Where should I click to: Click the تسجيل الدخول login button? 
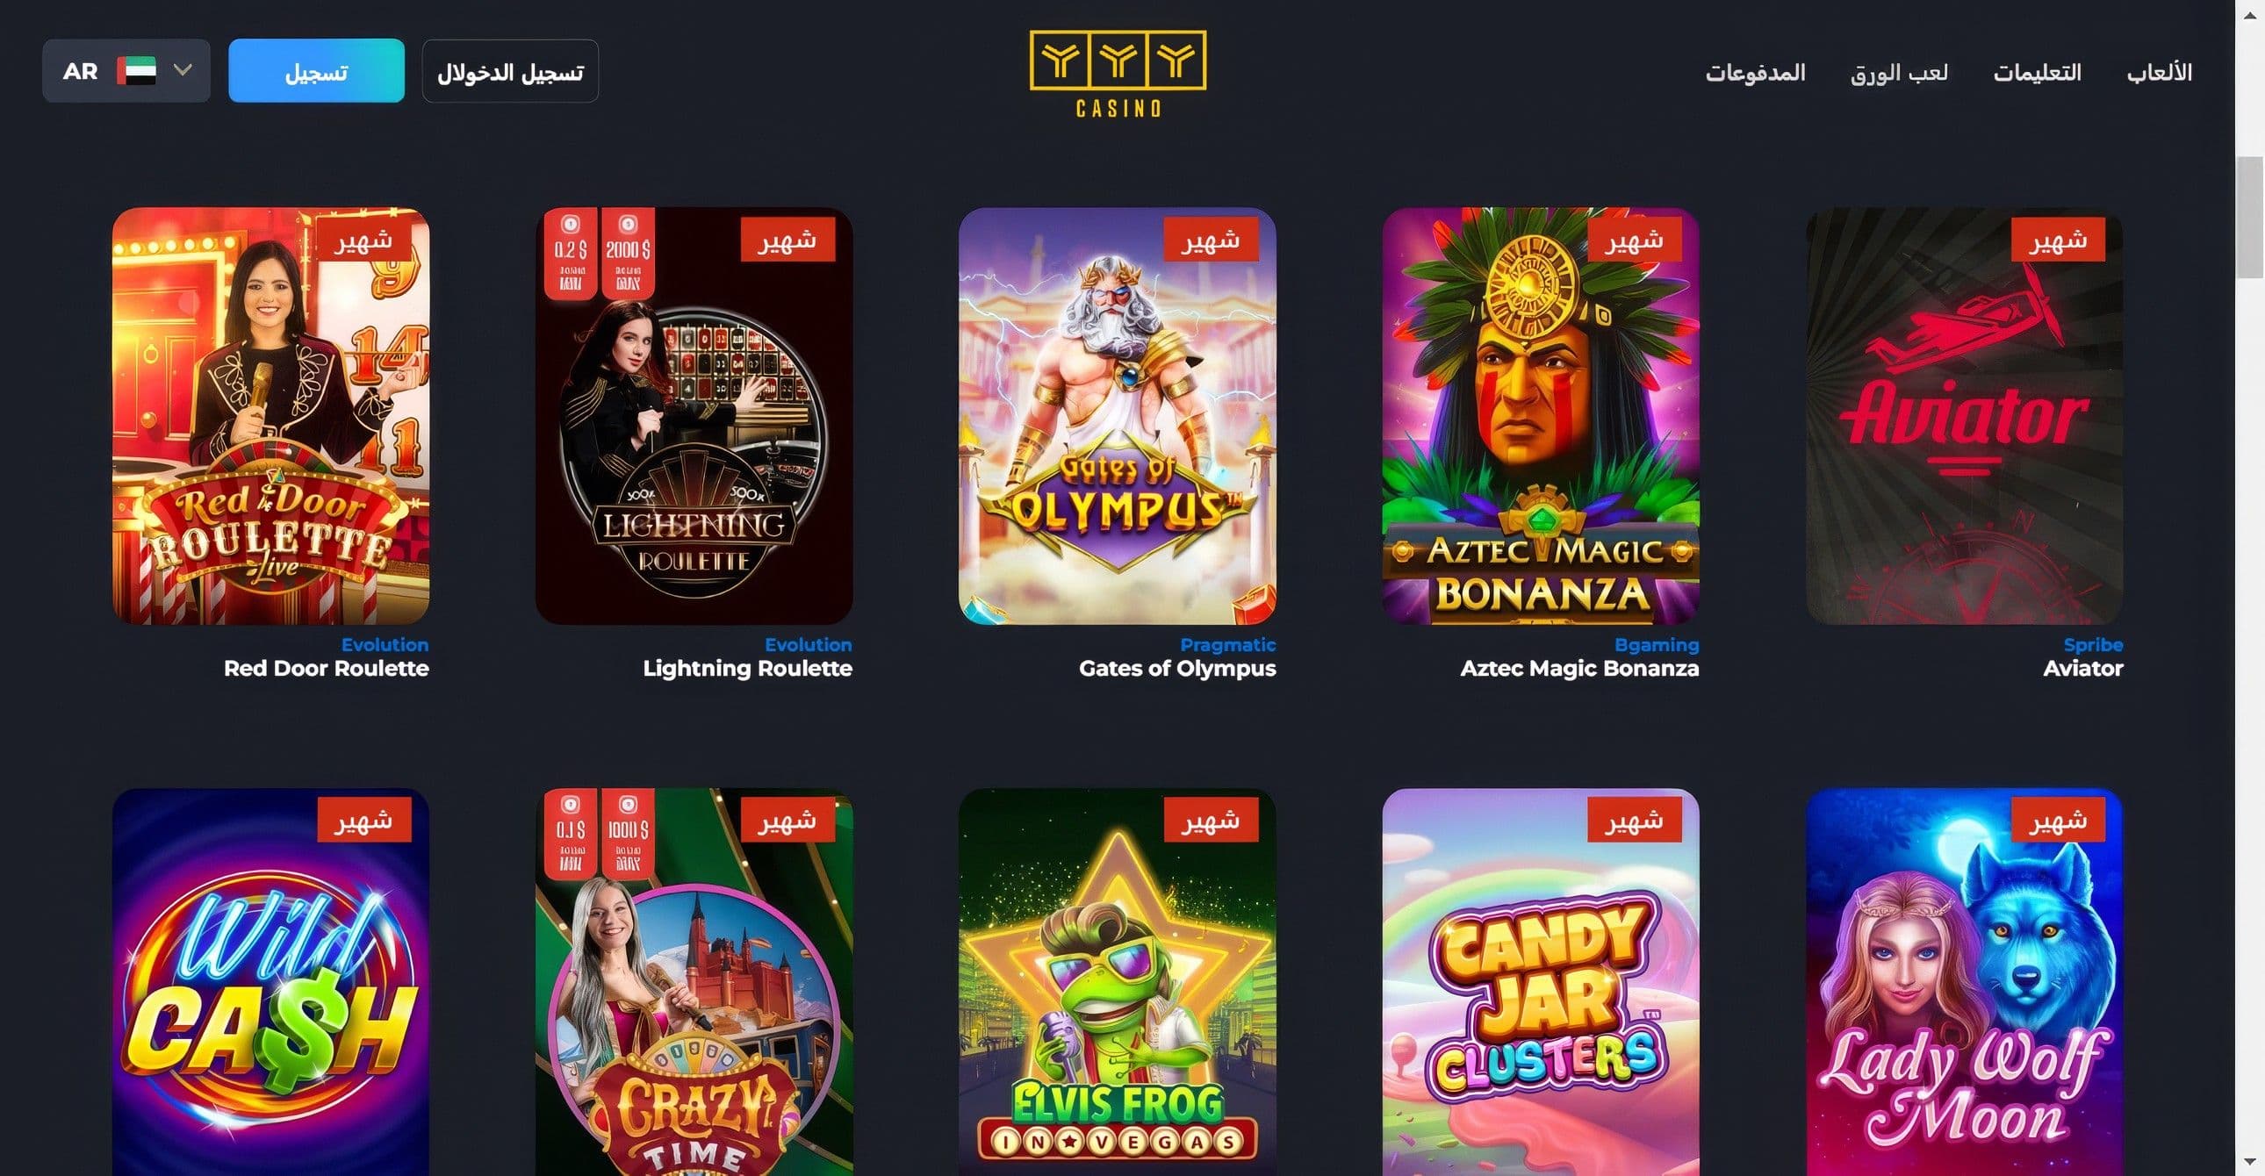(510, 70)
